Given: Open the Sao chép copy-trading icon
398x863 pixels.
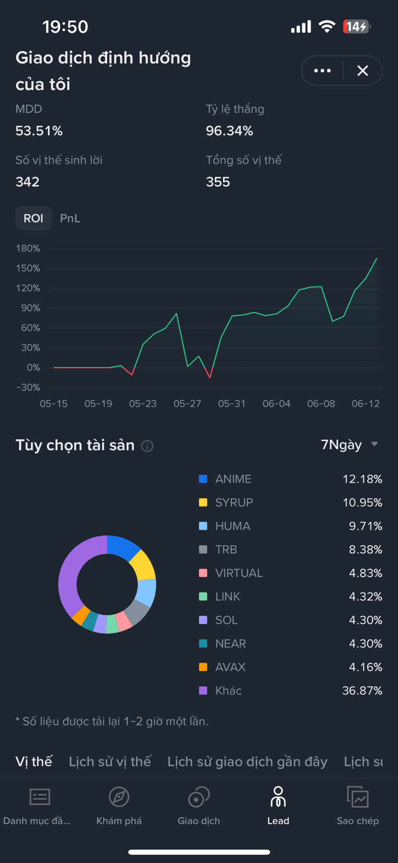Looking at the screenshot, I should pyautogui.click(x=358, y=797).
